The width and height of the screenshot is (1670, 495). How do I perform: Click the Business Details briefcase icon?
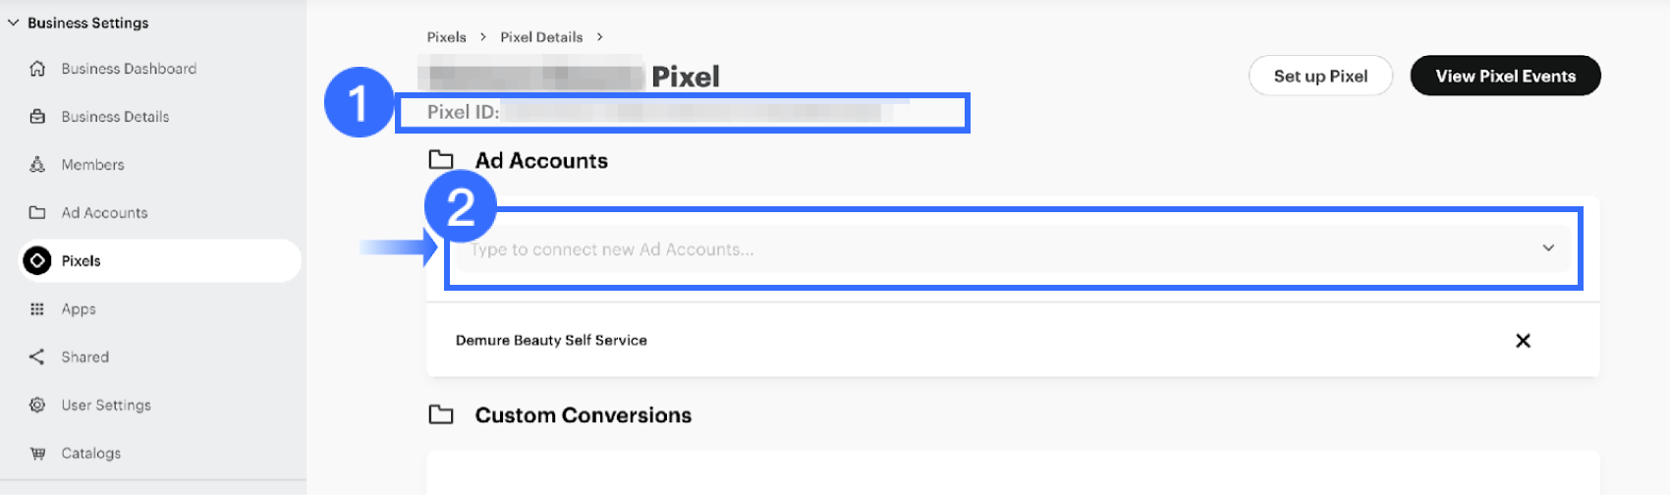tap(37, 117)
